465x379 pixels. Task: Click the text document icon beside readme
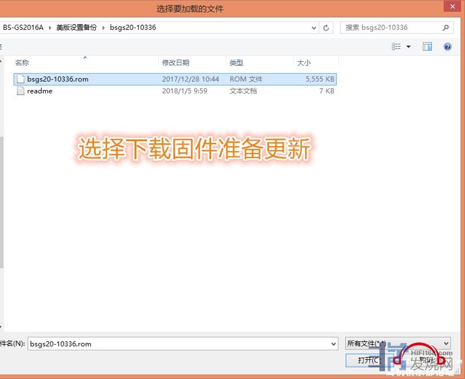21,91
